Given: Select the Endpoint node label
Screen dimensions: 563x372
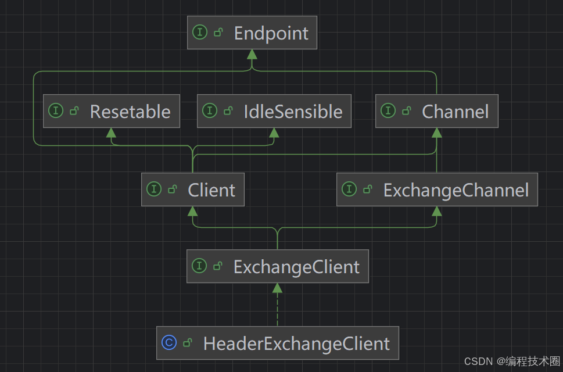Looking at the screenshot, I should pyautogui.click(x=271, y=33).
